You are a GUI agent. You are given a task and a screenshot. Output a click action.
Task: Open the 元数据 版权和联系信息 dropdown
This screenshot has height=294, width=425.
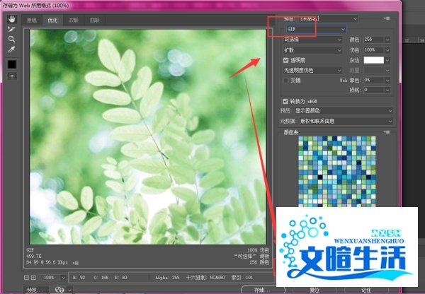[346, 121]
